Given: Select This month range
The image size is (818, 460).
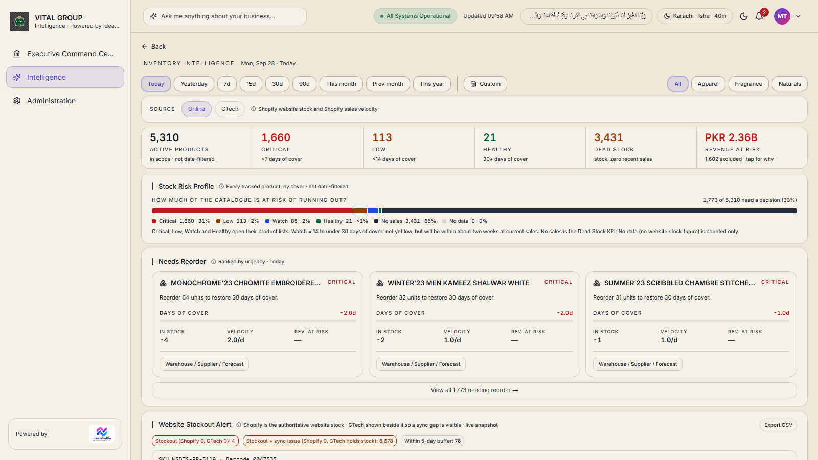Looking at the screenshot, I should (x=341, y=84).
